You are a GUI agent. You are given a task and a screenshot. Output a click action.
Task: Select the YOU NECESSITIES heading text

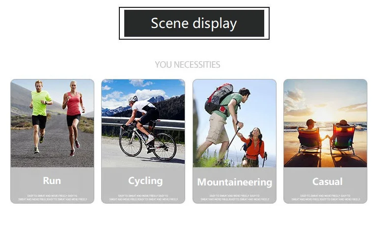(x=188, y=65)
